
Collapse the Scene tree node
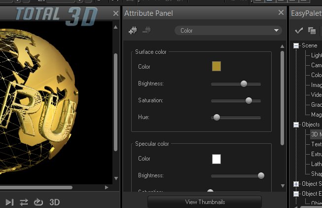[296, 45]
